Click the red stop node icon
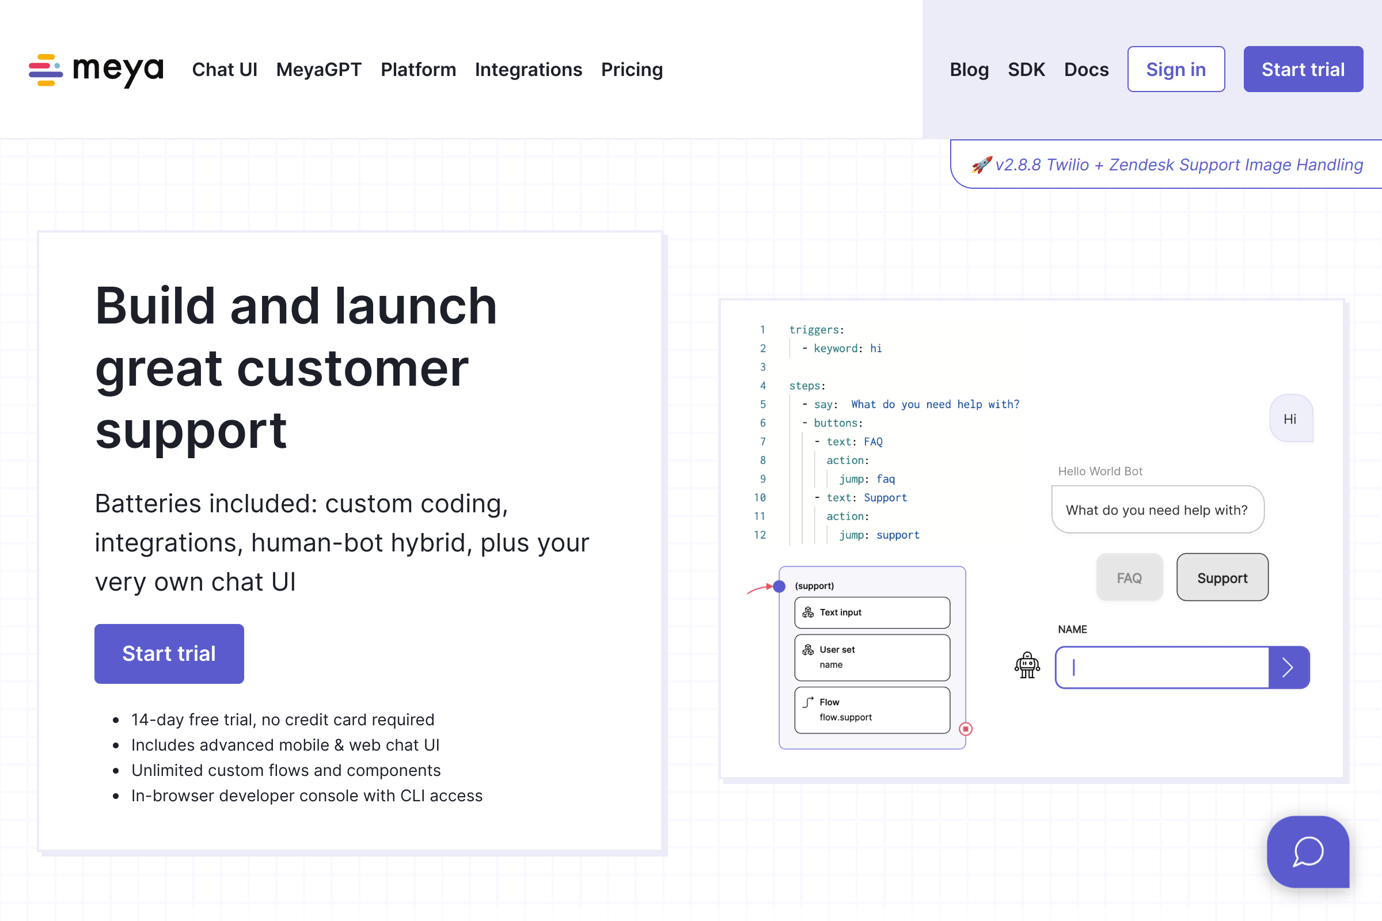Screen dimensions: 1382x921 click(x=966, y=729)
